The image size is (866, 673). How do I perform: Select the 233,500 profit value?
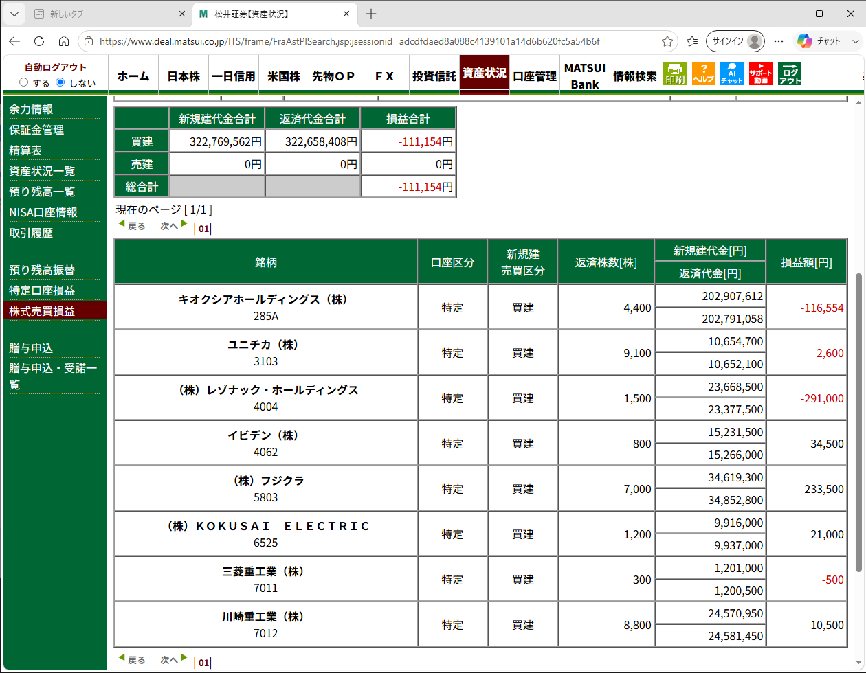(x=824, y=489)
